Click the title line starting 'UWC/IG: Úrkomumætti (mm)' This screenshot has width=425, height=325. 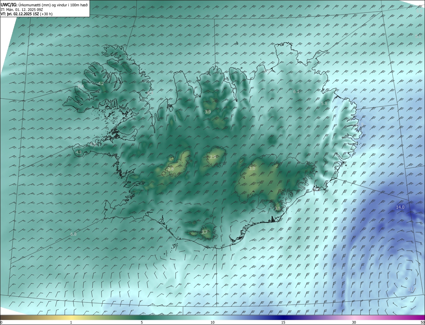(x=44, y=5)
